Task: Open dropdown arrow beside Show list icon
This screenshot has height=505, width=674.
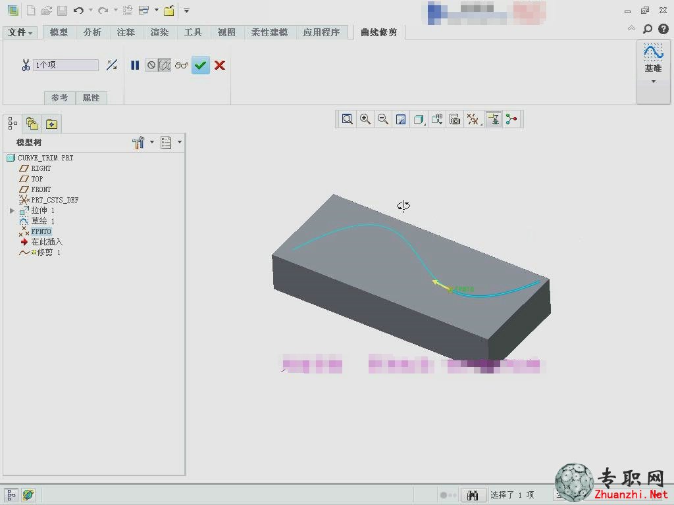Action: 180,142
